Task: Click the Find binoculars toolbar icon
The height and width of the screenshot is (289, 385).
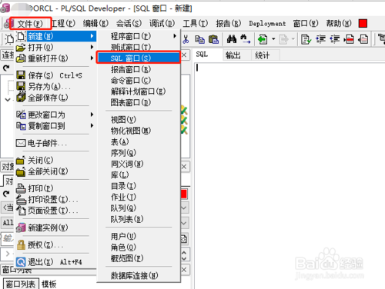Action: (232, 39)
